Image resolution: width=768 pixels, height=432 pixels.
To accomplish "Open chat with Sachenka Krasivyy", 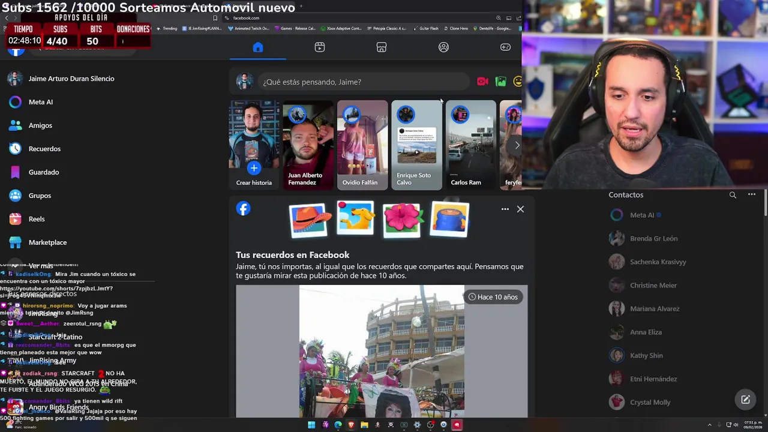I will pyautogui.click(x=647, y=262).
